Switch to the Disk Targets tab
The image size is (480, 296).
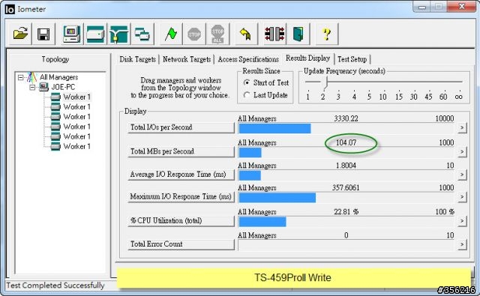138,59
